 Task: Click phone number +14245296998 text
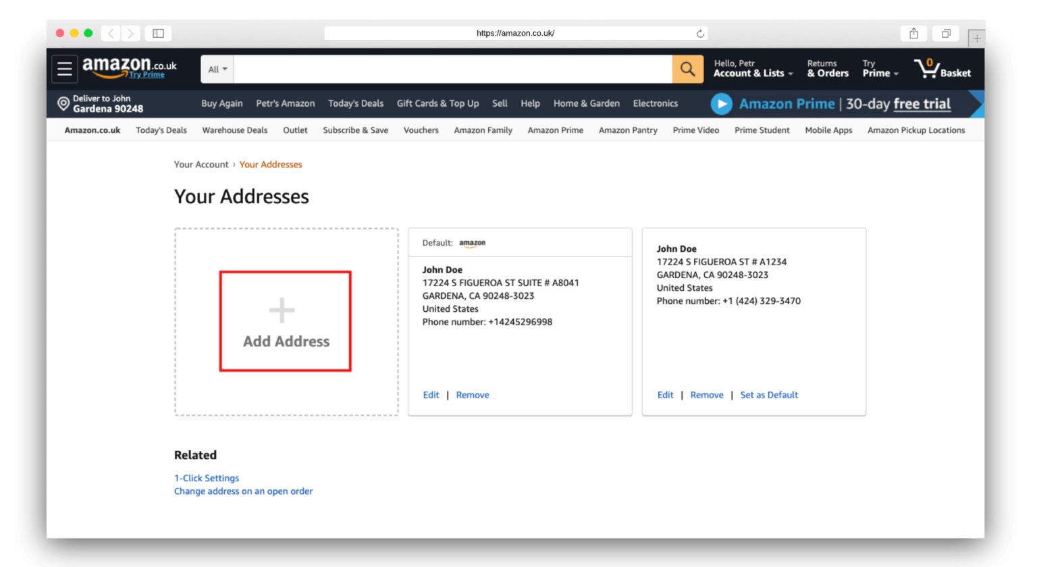(521, 322)
